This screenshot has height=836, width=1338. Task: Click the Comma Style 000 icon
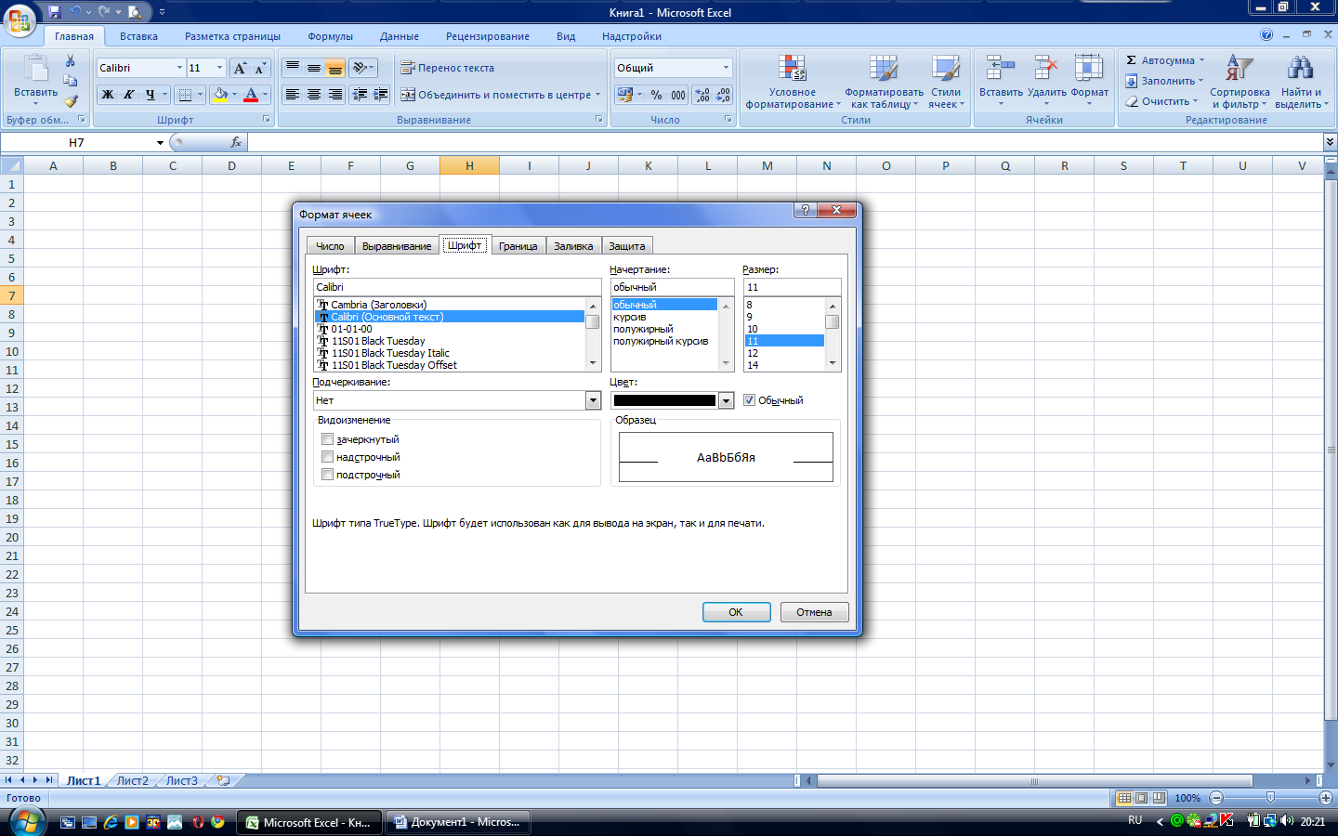click(678, 95)
